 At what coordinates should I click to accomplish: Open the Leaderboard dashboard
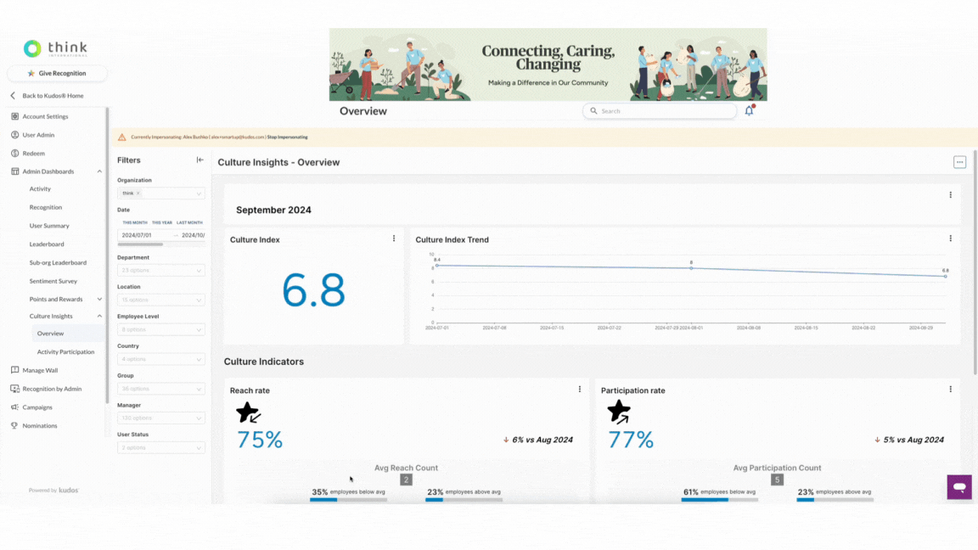coord(47,244)
